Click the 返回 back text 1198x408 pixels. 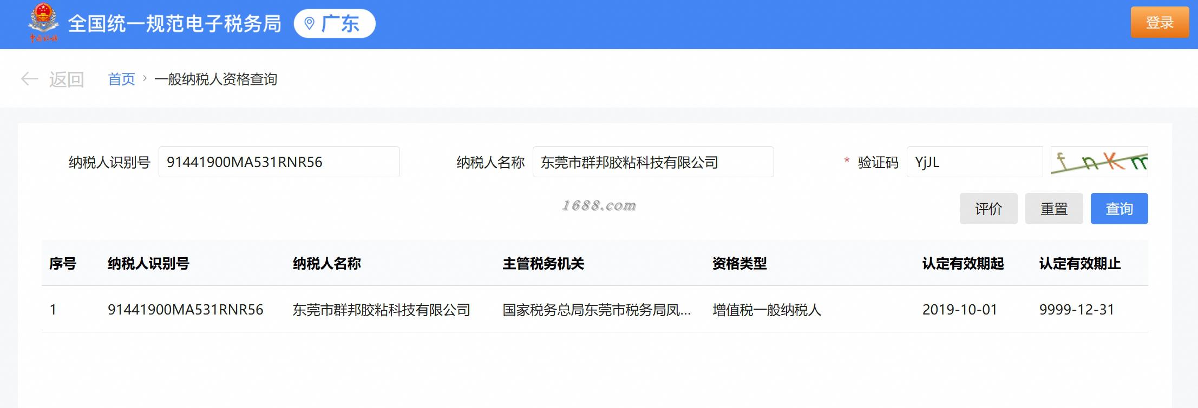click(x=67, y=79)
